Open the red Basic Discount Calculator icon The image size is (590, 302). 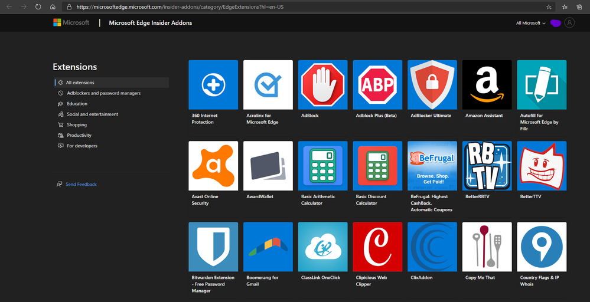coord(377,166)
